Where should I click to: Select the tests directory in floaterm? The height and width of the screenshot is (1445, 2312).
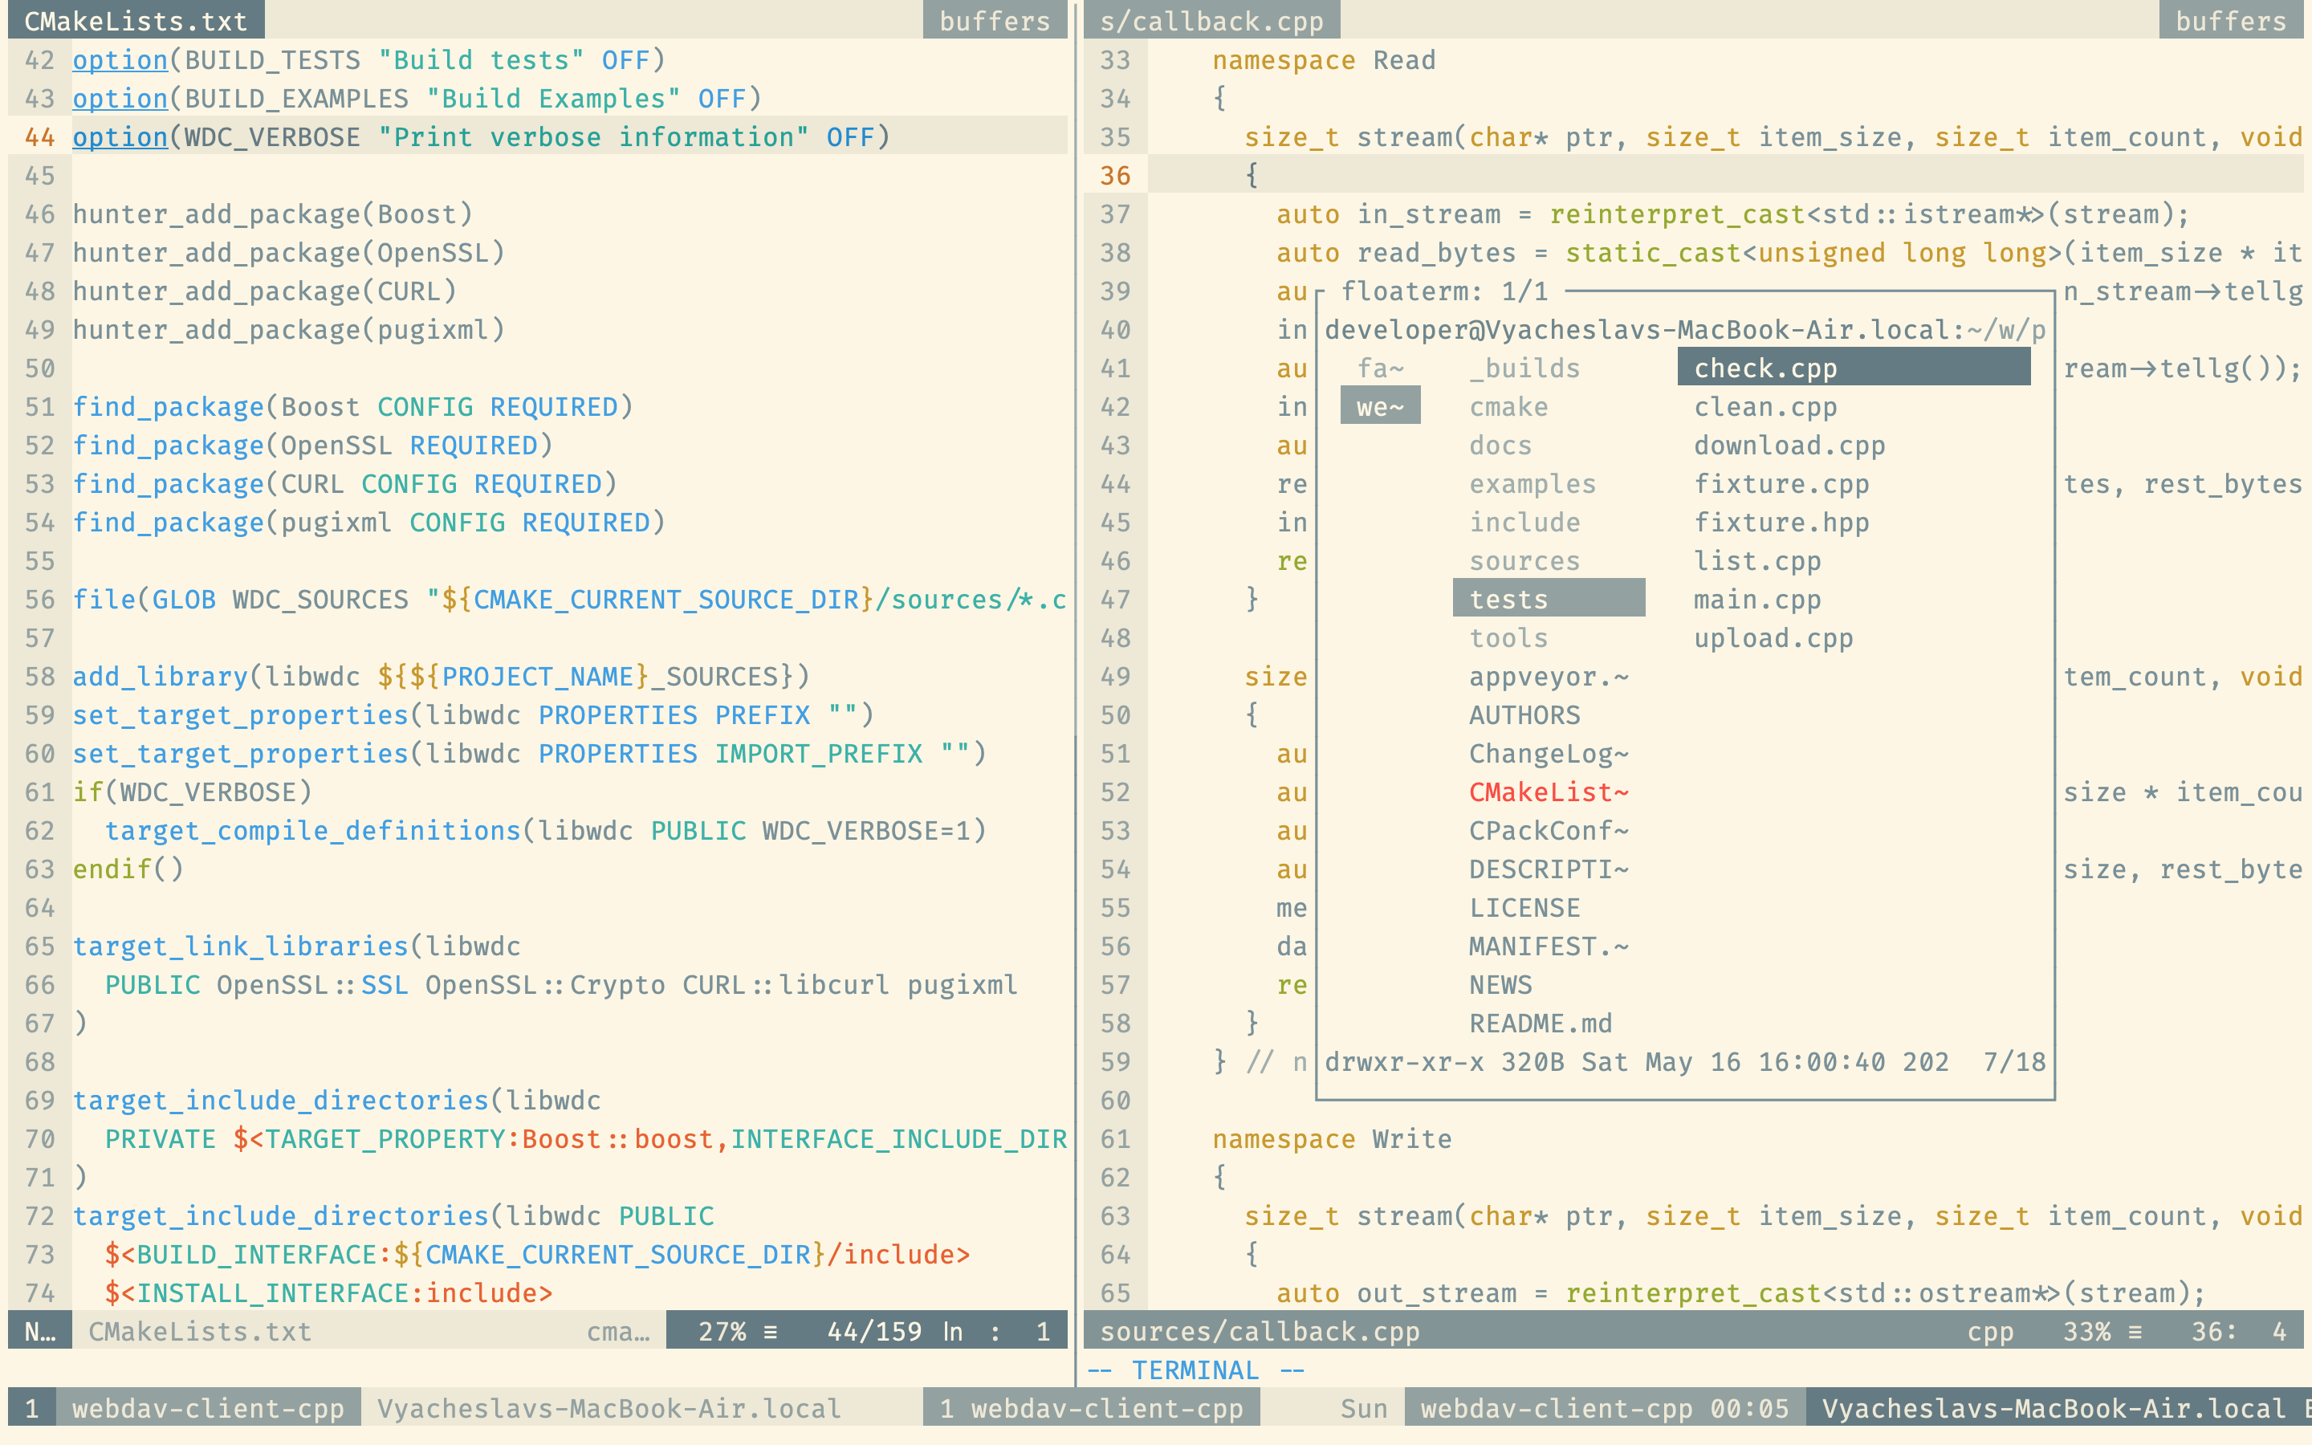[x=1508, y=598]
